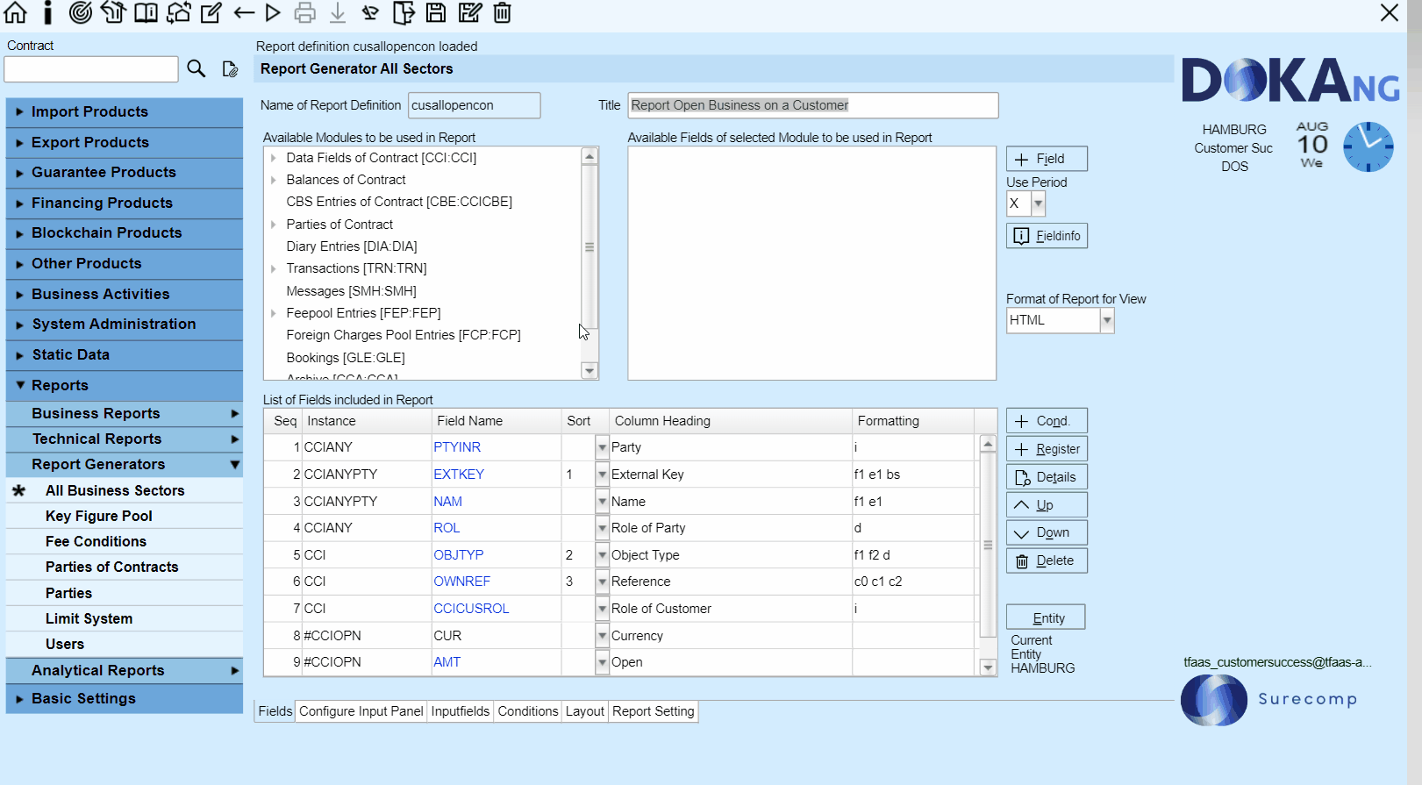Click the clock icon near date
Viewport: 1422px width, 785px height.
pos(1368,146)
